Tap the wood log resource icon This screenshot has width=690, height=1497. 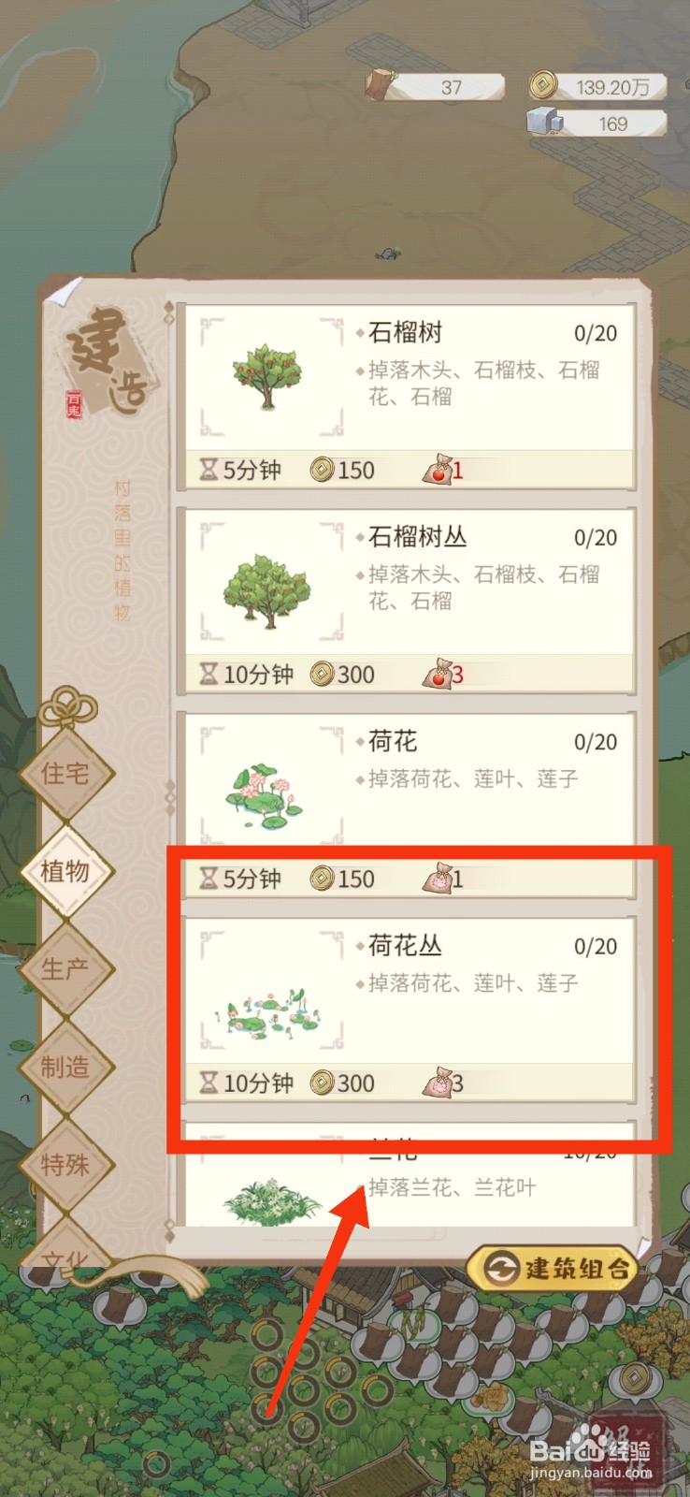(x=381, y=85)
